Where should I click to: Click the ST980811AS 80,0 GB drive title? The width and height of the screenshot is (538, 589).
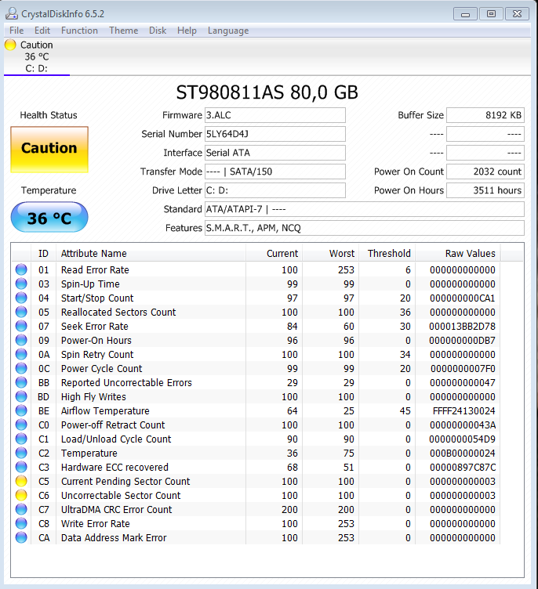click(267, 92)
